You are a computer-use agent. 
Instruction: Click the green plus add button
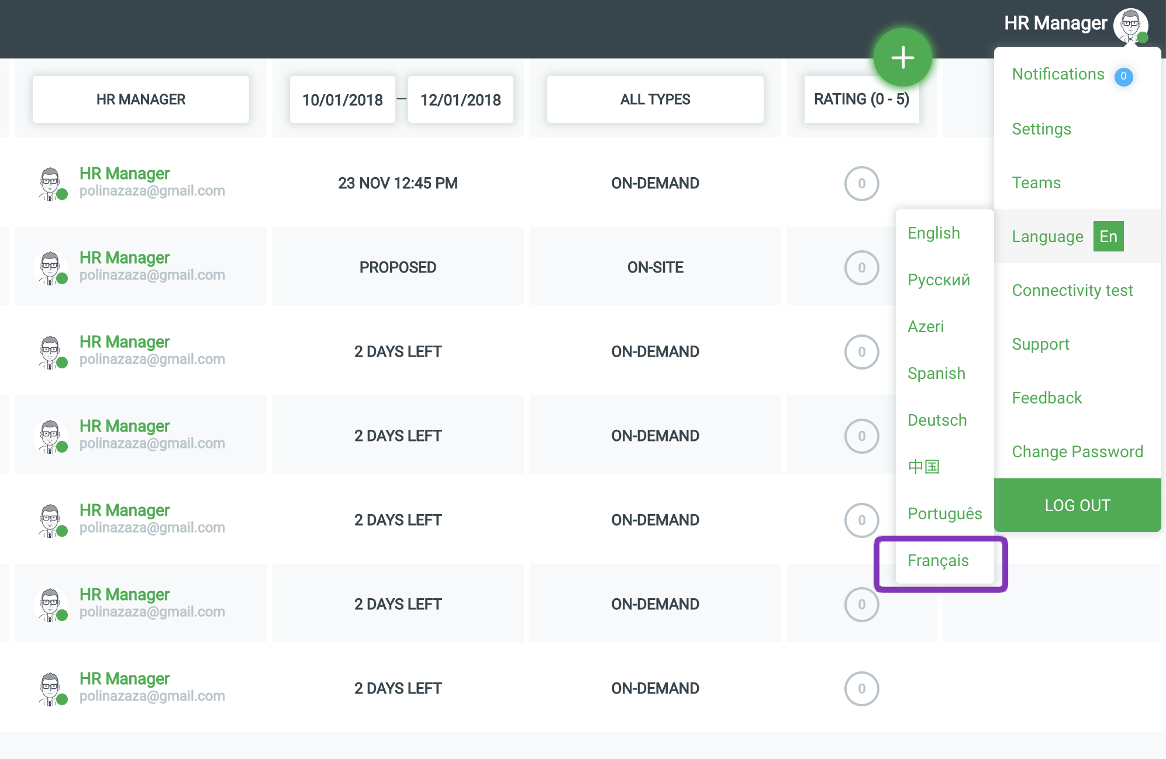coord(902,57)
